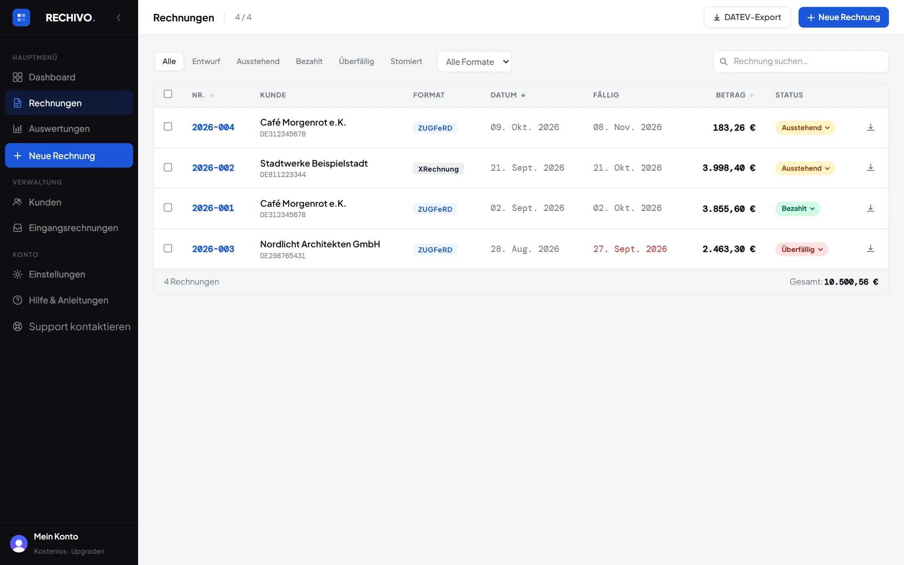
Task: Select the Bezahlt filter tab
Action: coord(309,62)
